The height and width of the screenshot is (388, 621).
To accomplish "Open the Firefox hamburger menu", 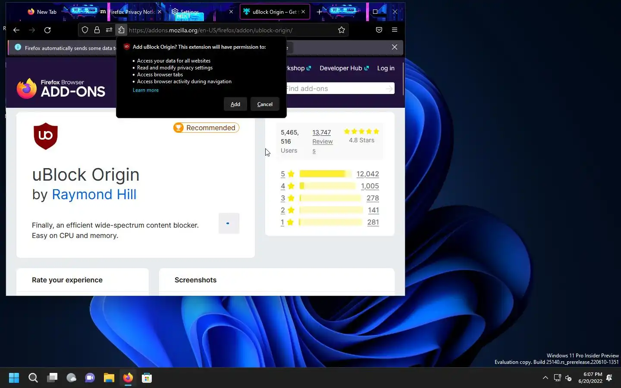I will coord(395,30).
